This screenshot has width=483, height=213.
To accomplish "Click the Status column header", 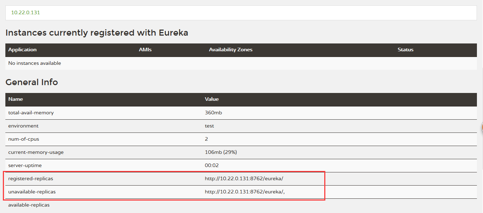I will click(x=405, y=50).
